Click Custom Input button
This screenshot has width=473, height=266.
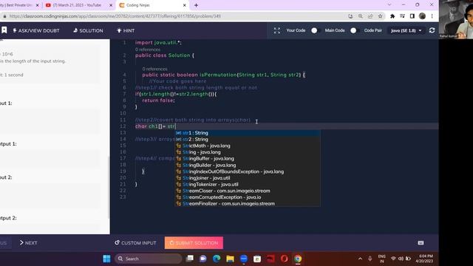pyautogui.click(x=135, y=243)
